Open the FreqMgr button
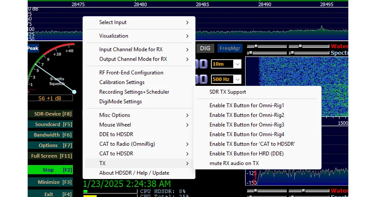Viewport: 376px width, 197px height. click(x=230, y=48)
